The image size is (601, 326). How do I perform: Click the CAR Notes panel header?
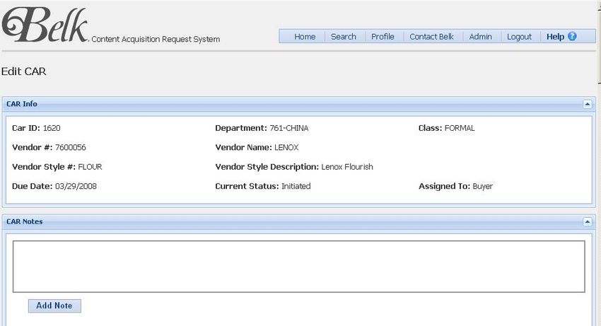(x=299, y=221)
